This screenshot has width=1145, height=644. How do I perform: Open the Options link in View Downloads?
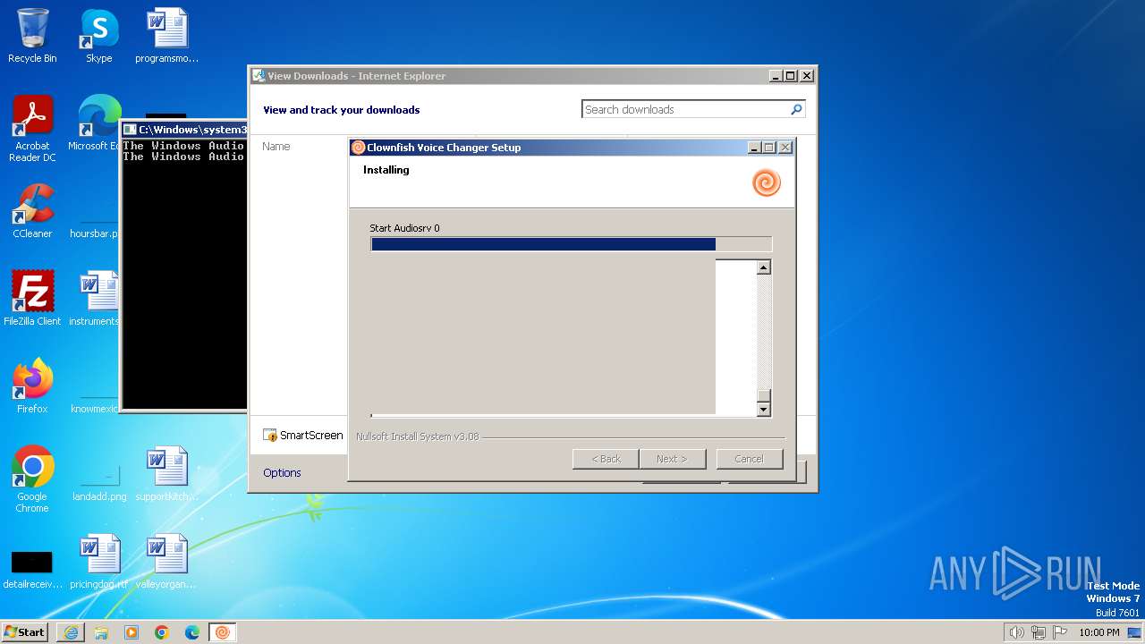(282, 472)
